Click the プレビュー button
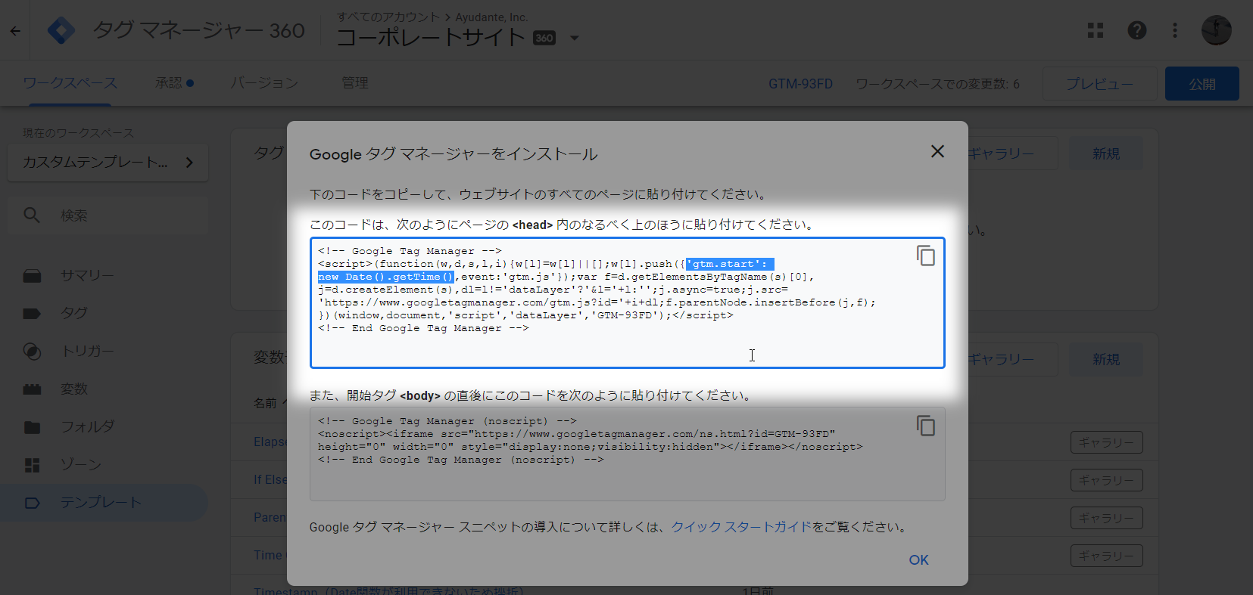Screen dimensions: 1253x595 click(1100, 84)
